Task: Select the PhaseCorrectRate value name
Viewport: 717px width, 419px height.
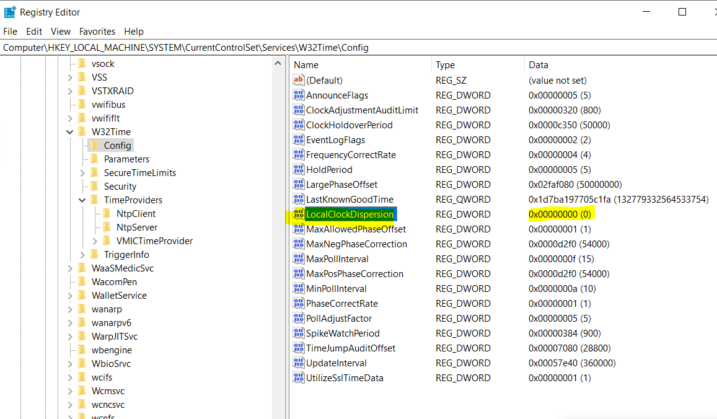Action: (x=342, y=303)
